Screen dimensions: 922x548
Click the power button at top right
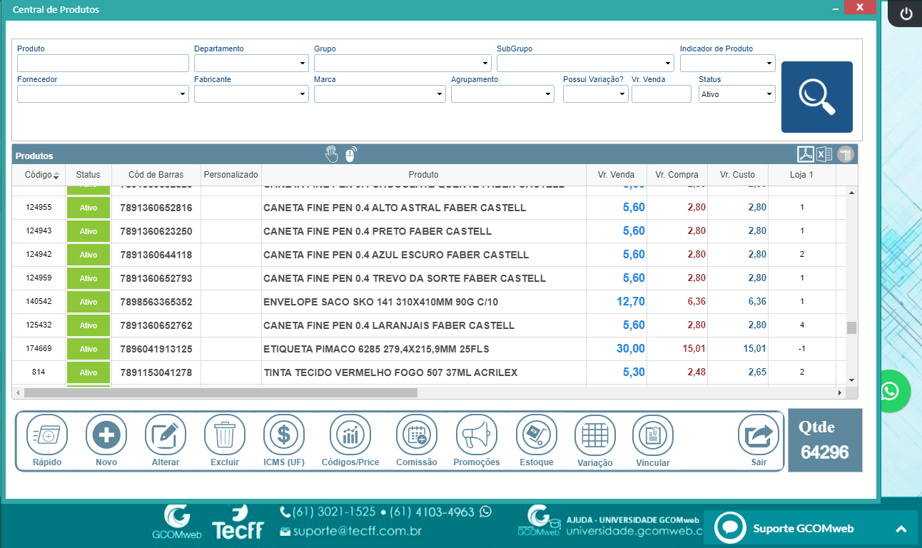pos(906,14)
